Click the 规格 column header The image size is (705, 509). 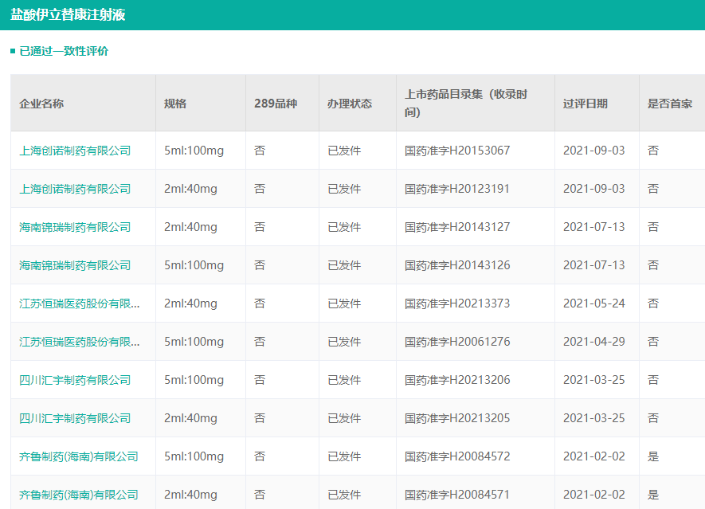(175, 104)
